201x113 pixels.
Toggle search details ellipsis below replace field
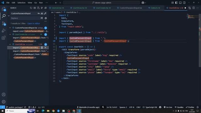coord(46,21)
